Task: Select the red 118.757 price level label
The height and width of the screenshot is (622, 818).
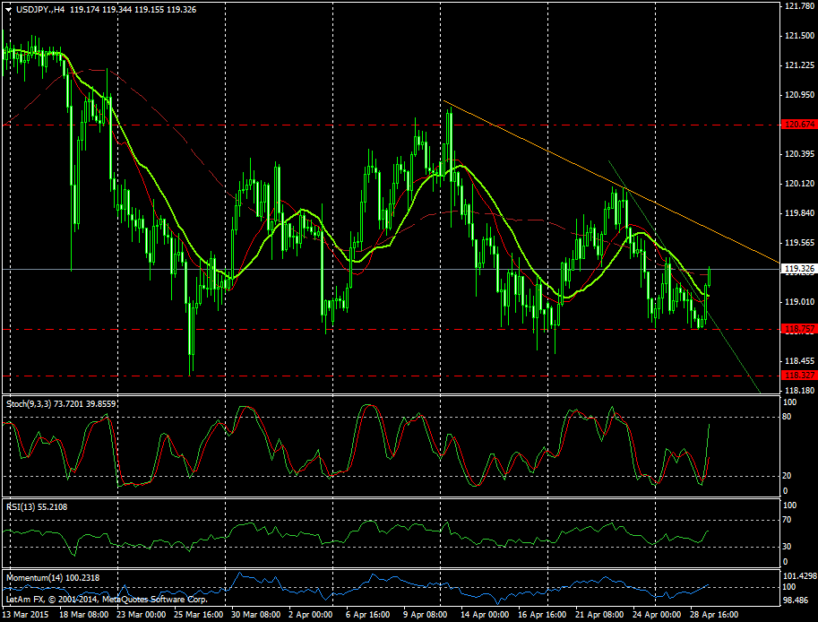Action: coord(797,329)
